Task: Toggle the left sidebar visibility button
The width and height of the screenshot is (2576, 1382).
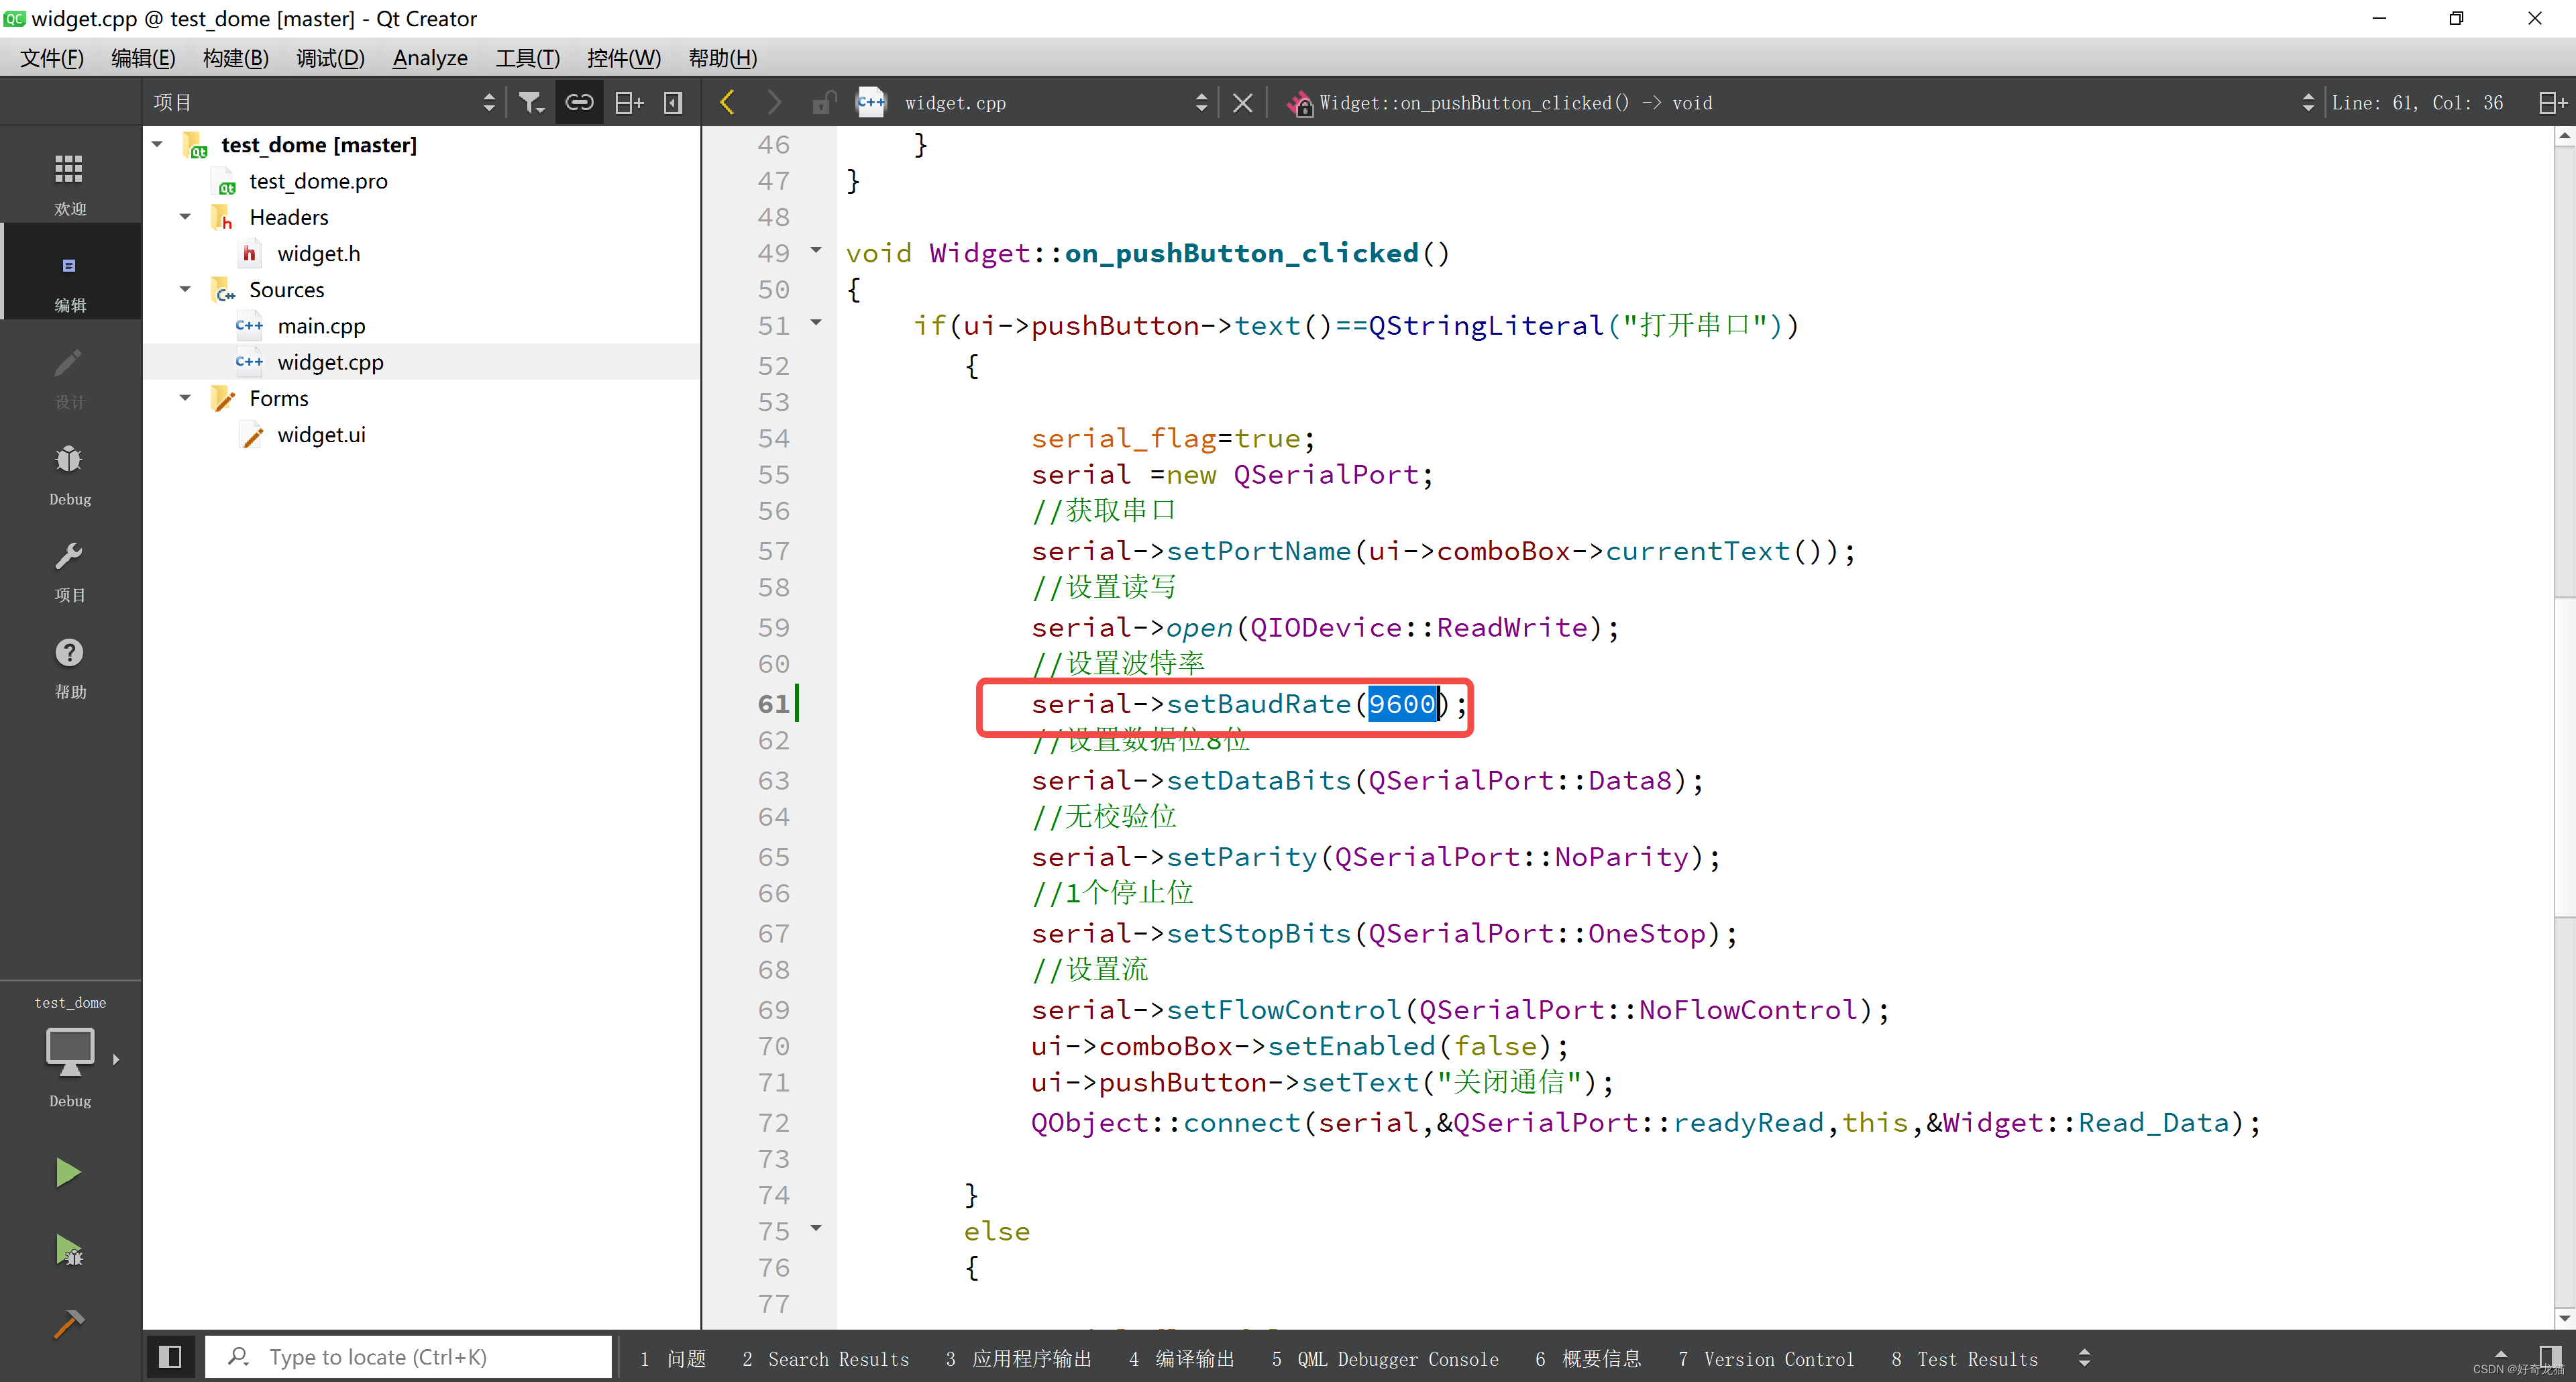Action: point(170,1357)
